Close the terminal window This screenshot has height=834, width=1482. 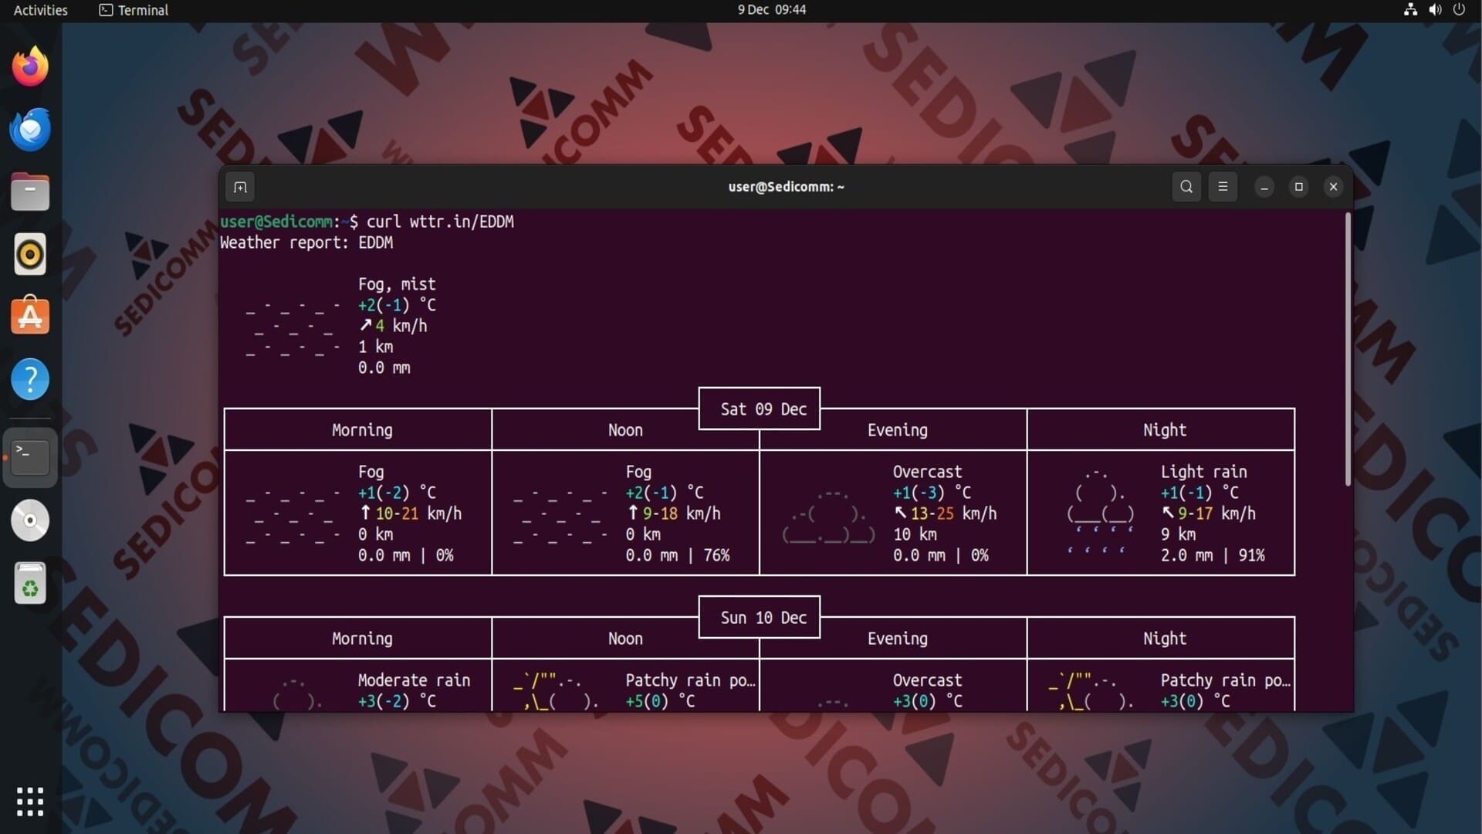1333,187
